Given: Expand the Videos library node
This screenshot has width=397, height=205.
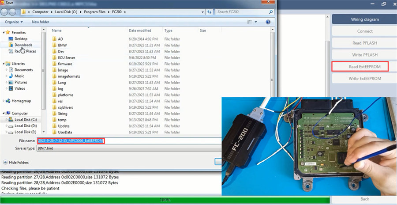Looking at the screenshot, I should [x=7, y=88].
